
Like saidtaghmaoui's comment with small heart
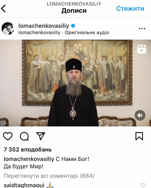[x=143, y=185]
